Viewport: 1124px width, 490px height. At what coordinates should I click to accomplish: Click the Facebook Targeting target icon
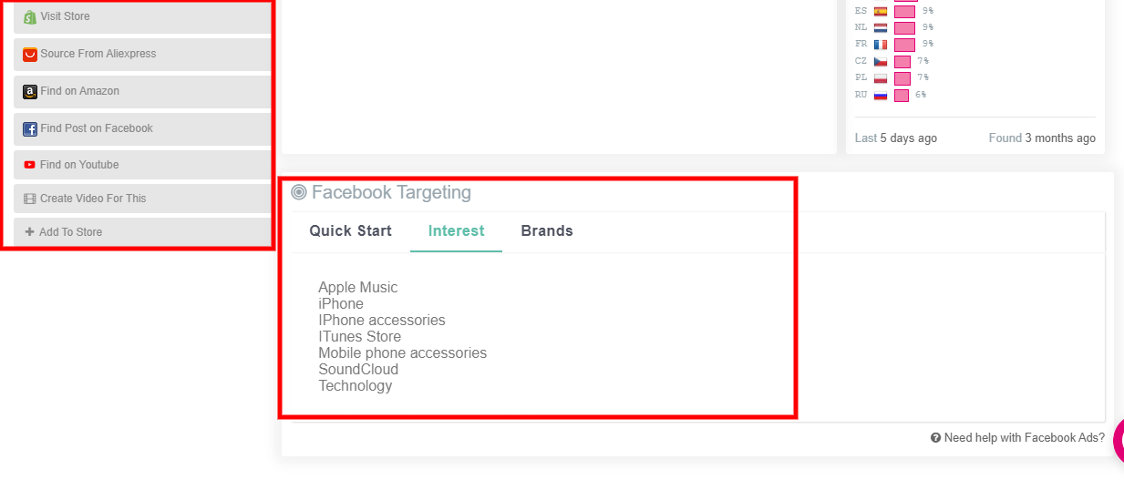click(x=299, y=192)
